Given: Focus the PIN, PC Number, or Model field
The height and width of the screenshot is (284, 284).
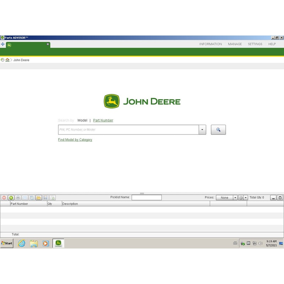Looking at the screenshot, I should (x=129, y=130).
